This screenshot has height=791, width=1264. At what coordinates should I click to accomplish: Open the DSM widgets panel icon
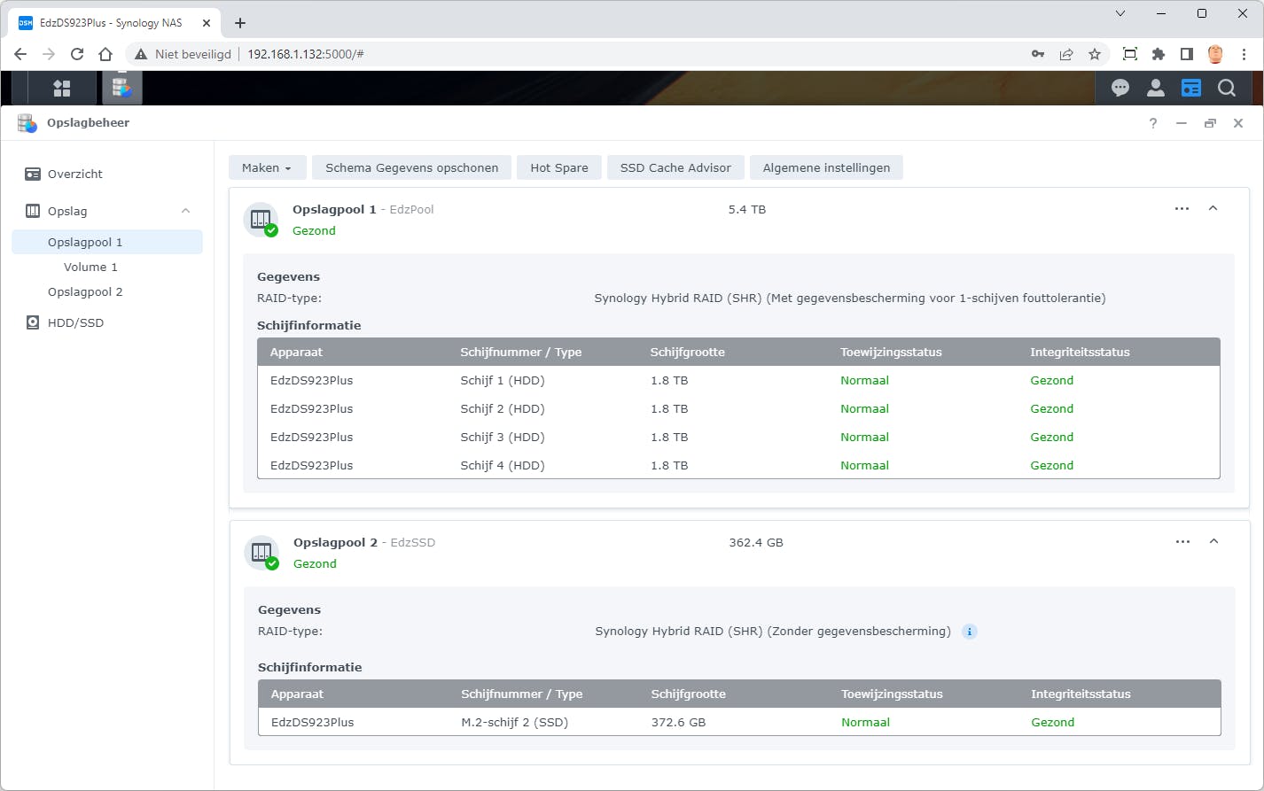pyautogui.click(x=1191, y=88)
